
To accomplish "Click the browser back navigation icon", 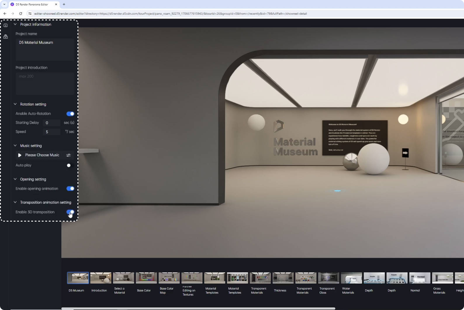I will [x=5, y=13].
